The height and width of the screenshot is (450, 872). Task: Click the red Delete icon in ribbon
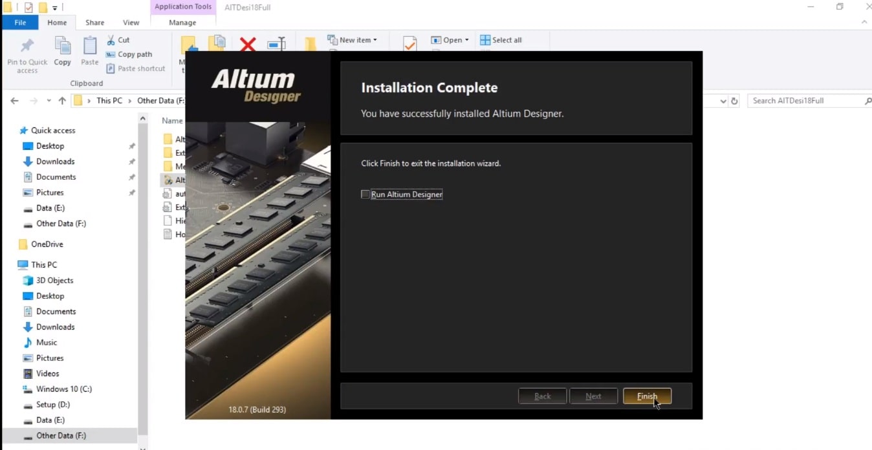click(x=248, y=44)
